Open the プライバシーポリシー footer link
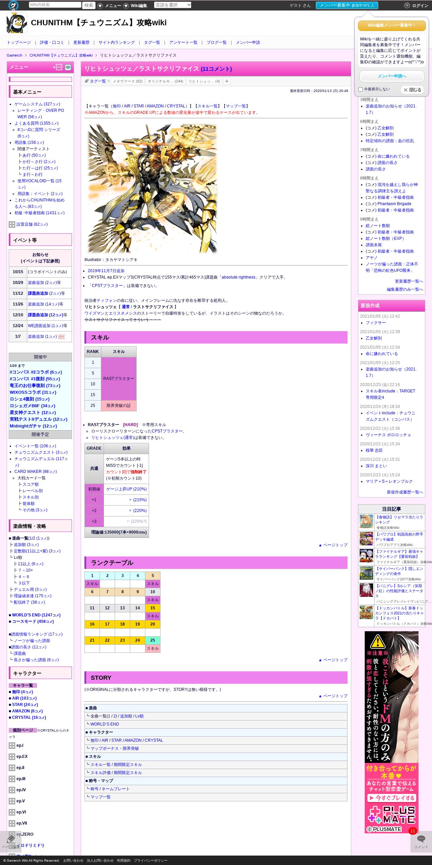This screenshot has height=865, width=432. [x=151, y=860]
